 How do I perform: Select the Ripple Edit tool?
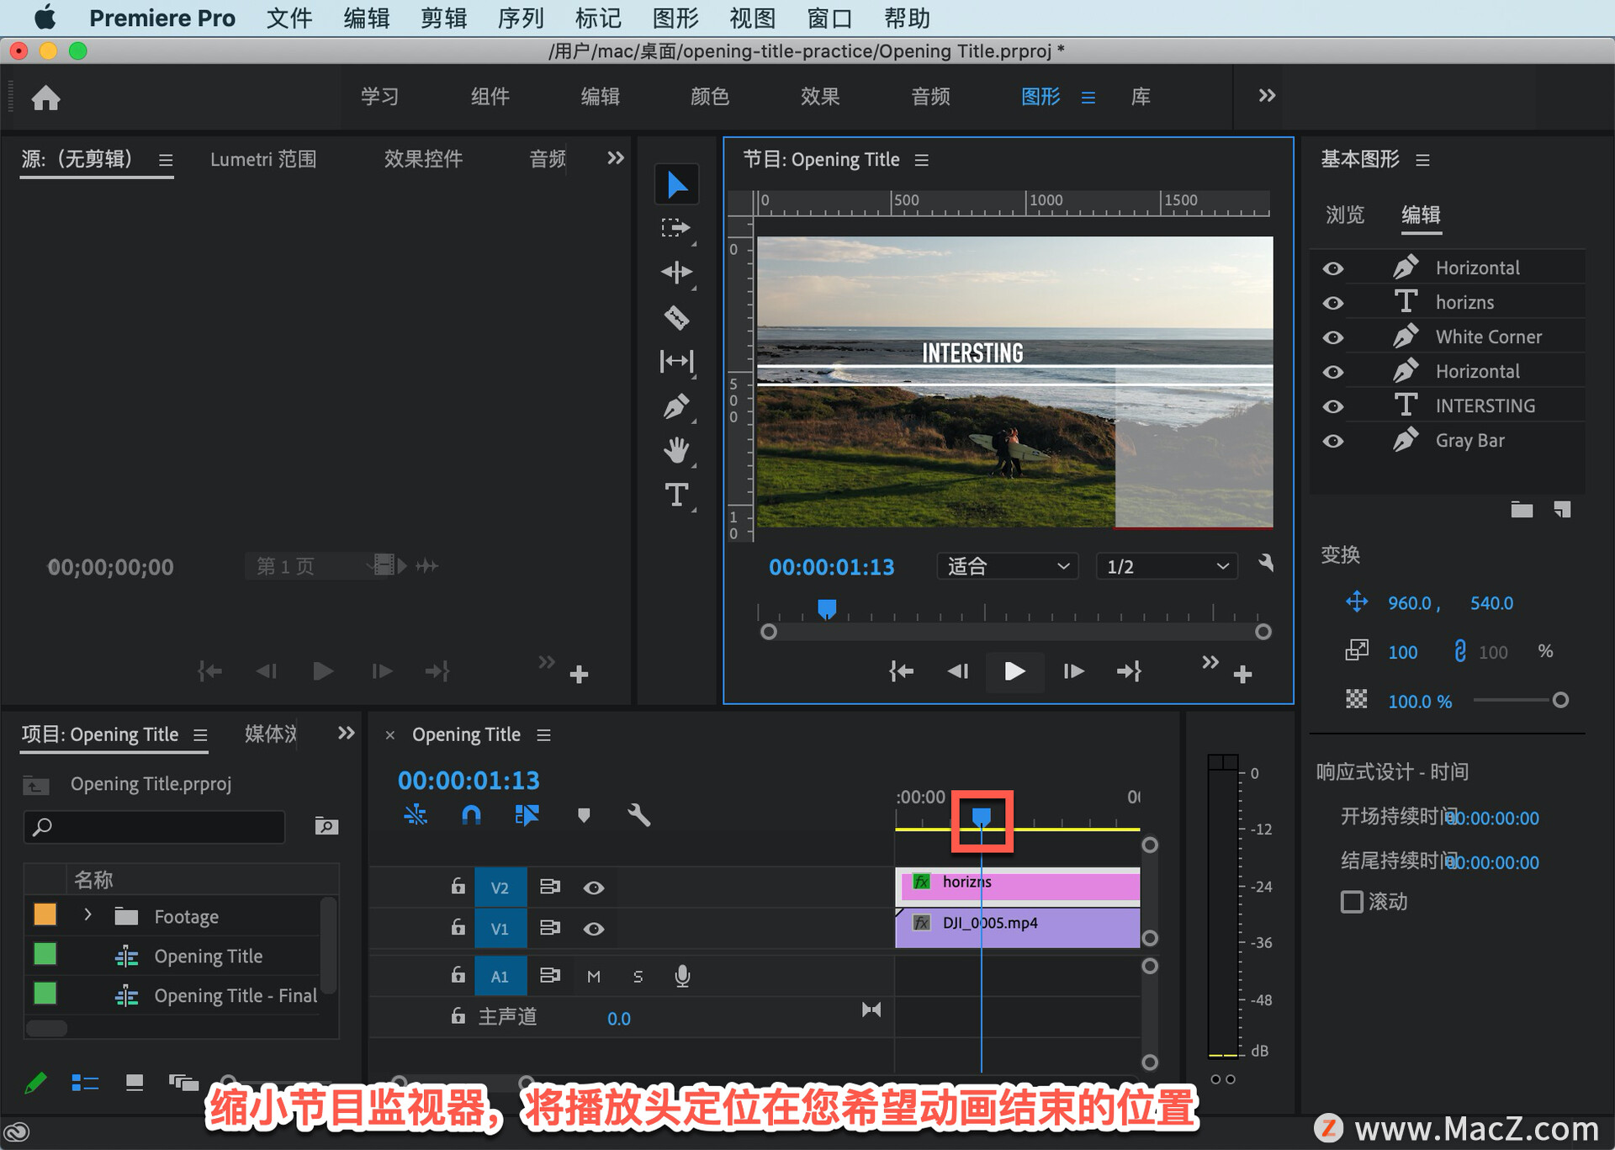(676, 272)
